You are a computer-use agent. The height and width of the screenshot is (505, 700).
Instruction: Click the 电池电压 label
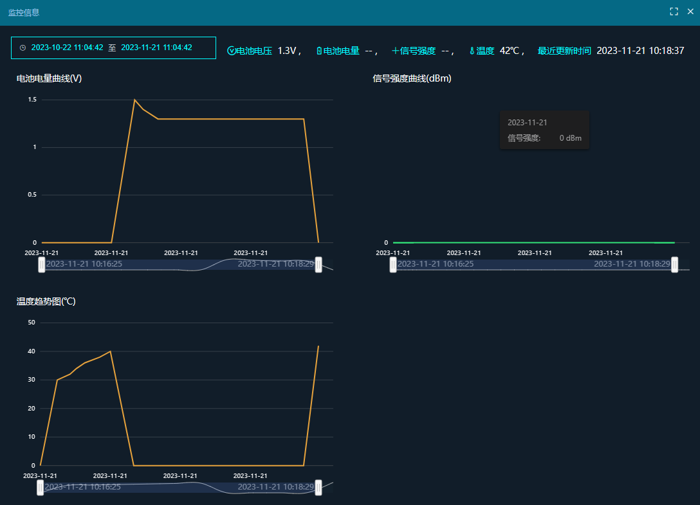click(254, 51)
